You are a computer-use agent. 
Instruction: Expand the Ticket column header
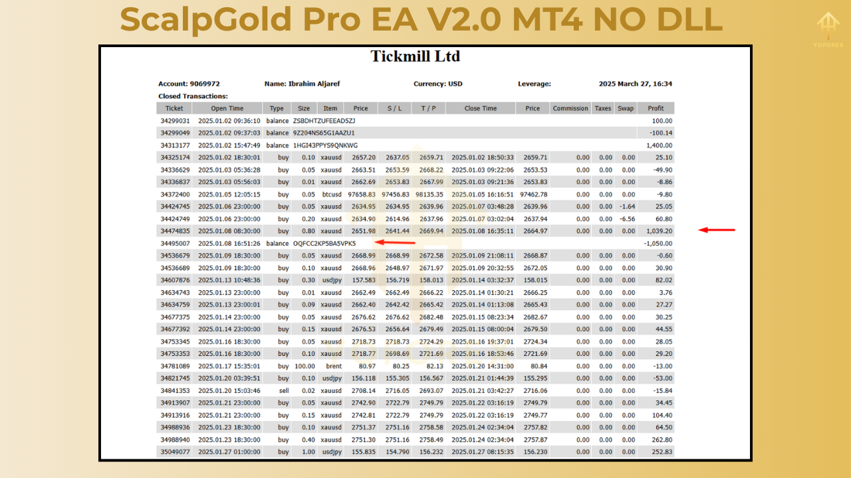click(174, 108)
